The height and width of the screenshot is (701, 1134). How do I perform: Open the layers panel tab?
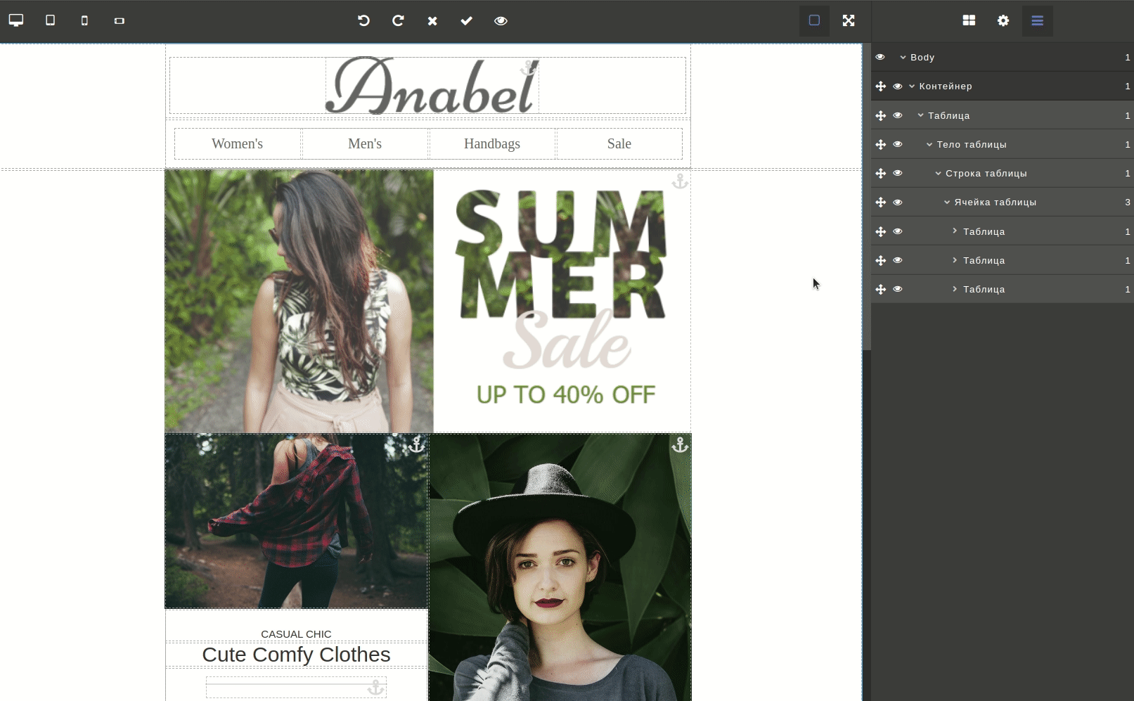point(1038,20)
